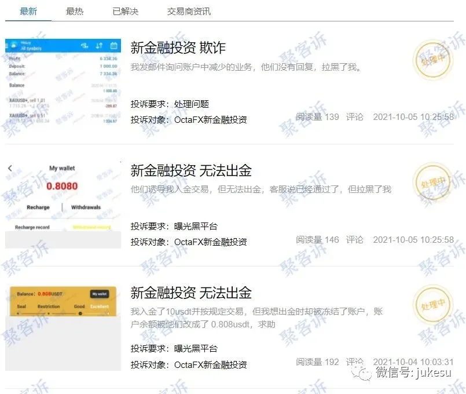The width and height of the screenshot is (466, 394).
Task: Click the timestamp 2021-10-04 10:03:31
Action: [413, 362]
